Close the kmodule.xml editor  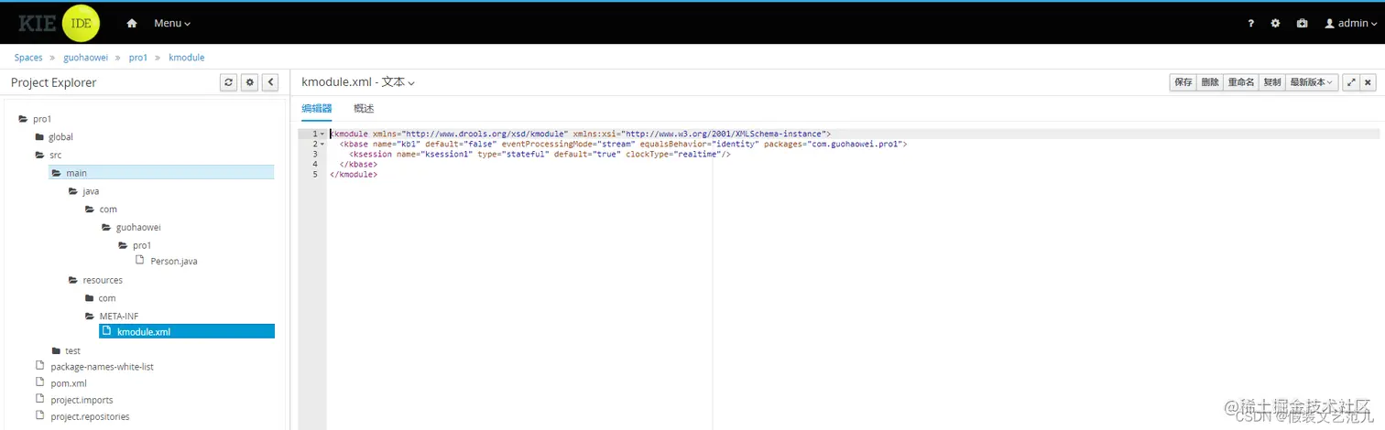1369,82
